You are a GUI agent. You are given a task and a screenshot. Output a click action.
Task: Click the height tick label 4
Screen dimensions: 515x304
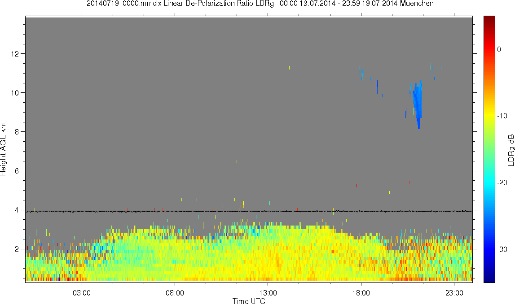(18, 210)
